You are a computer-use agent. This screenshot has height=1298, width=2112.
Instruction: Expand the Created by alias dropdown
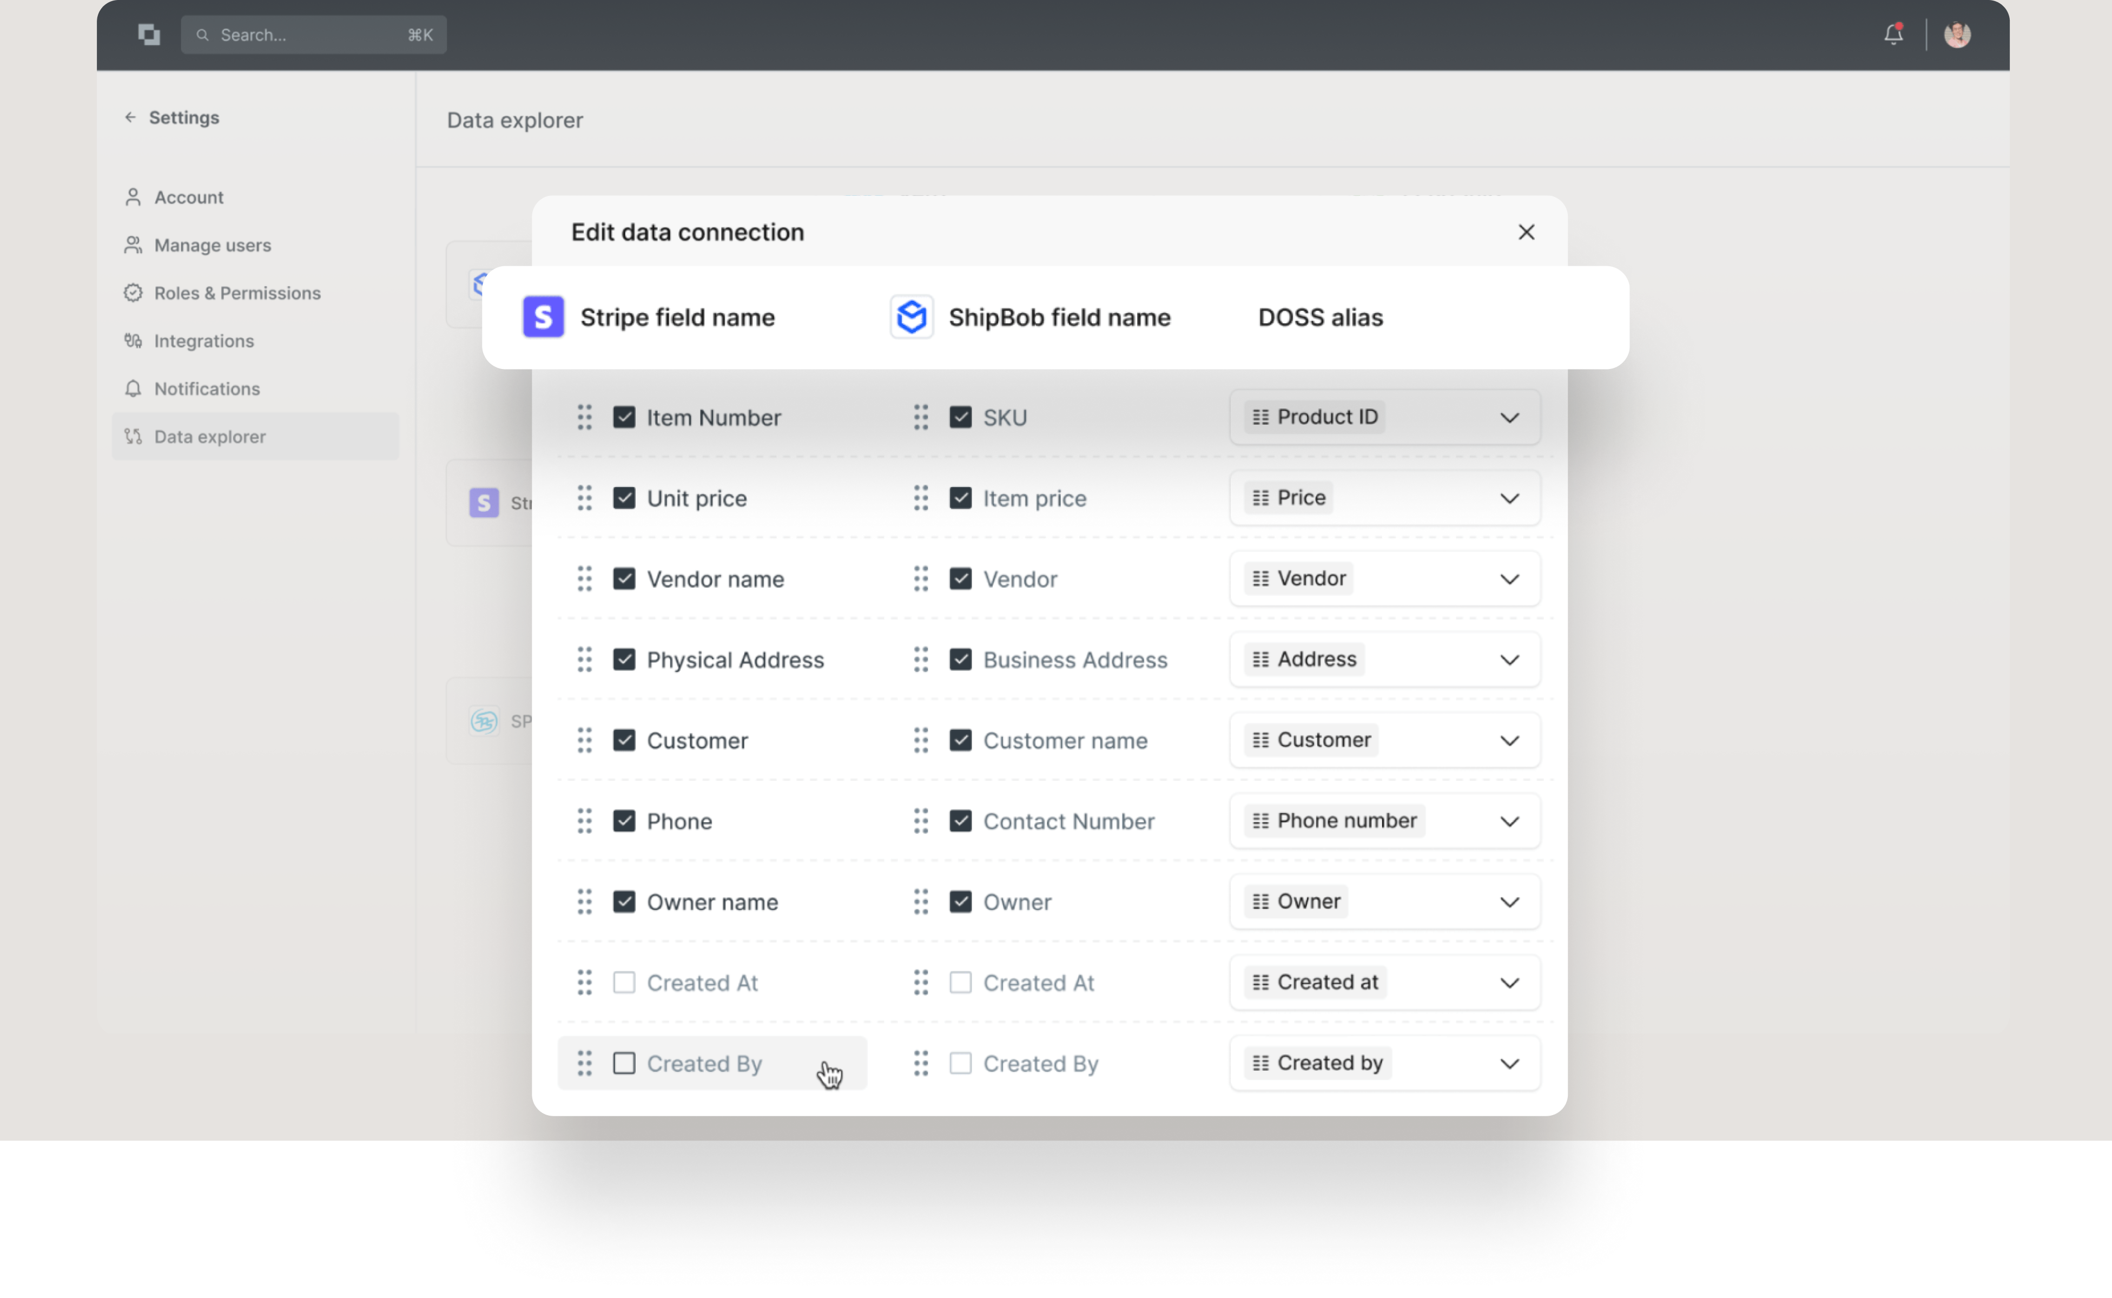tap(1509, 1063)
